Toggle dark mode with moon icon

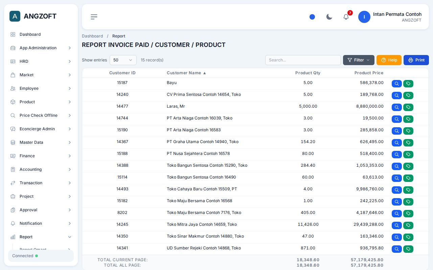point(329,17)
